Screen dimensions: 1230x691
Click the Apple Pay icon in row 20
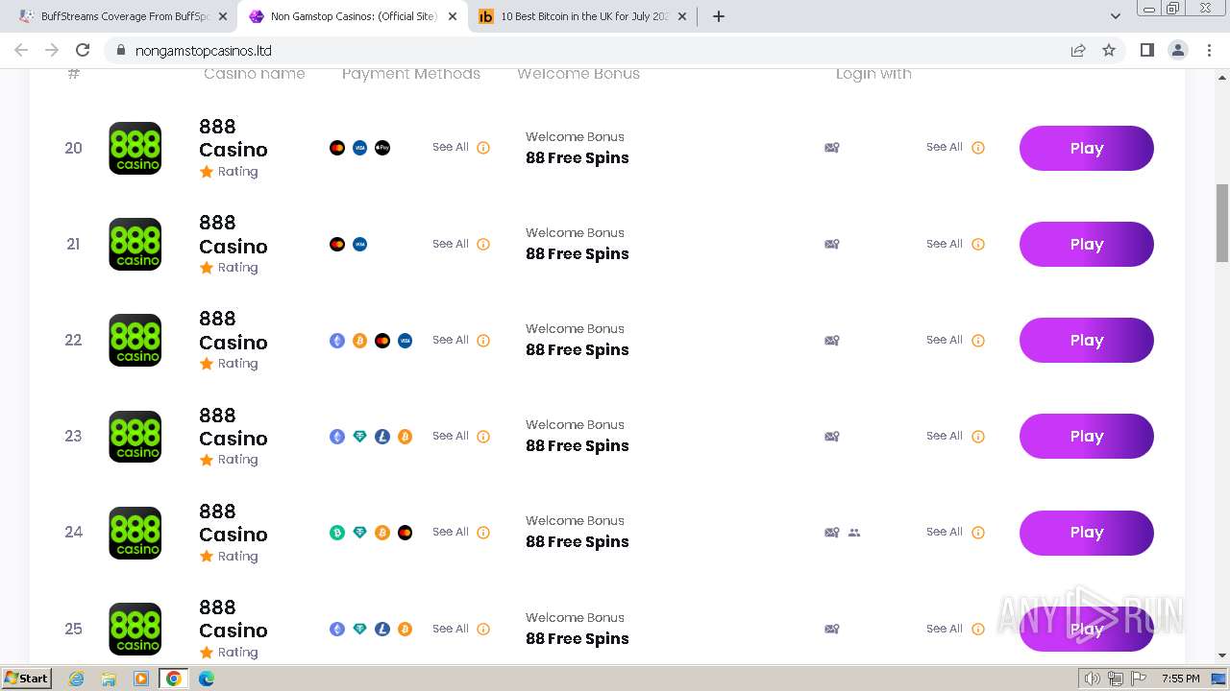coord(382,148)
